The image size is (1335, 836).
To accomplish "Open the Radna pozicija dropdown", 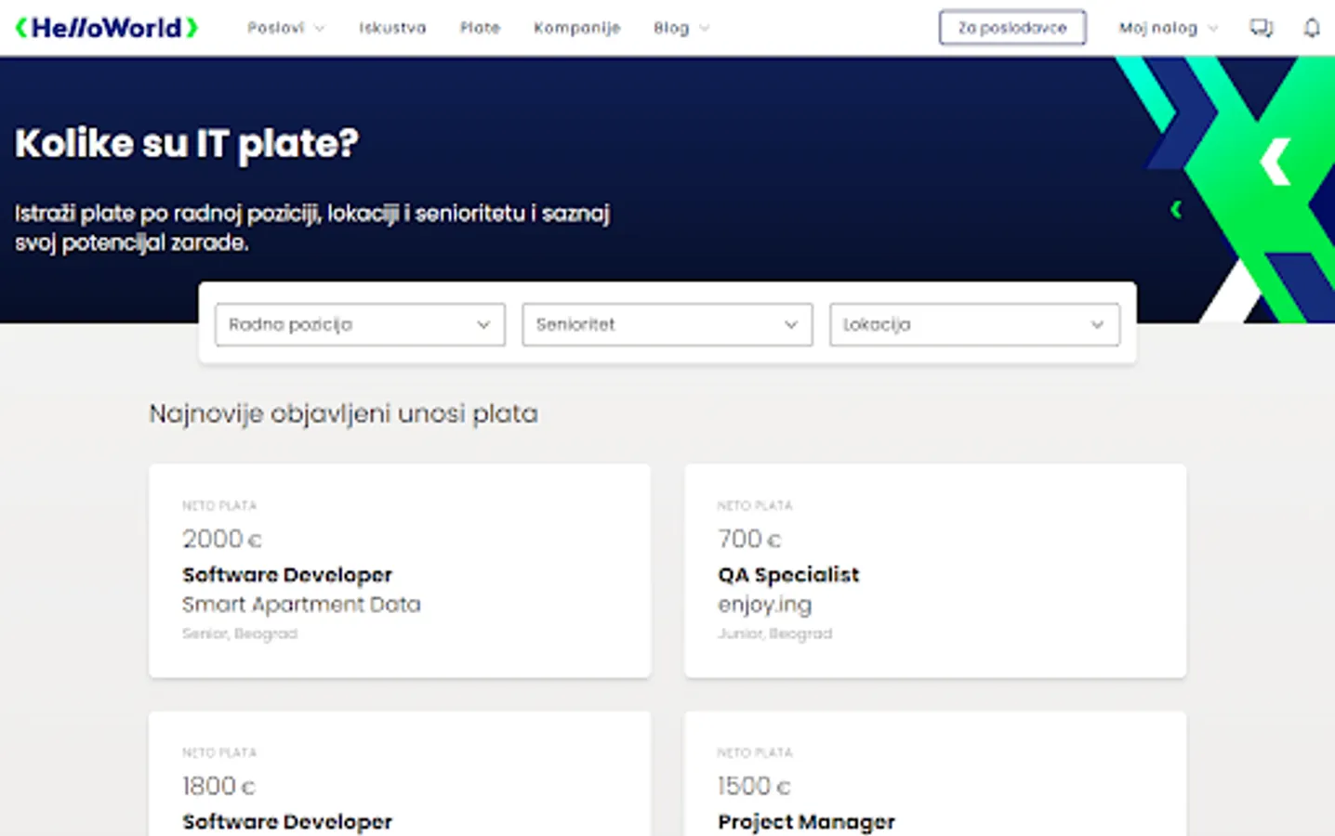I will click(x=360, y=324).
